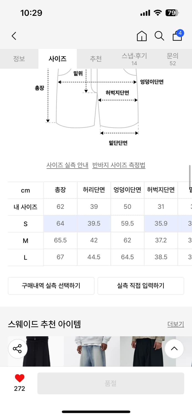Switch to the 정보 tab
Screen dimensions: 192x417
[19, 59]
